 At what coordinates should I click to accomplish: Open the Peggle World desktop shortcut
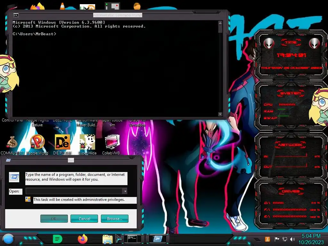point(37,145)
